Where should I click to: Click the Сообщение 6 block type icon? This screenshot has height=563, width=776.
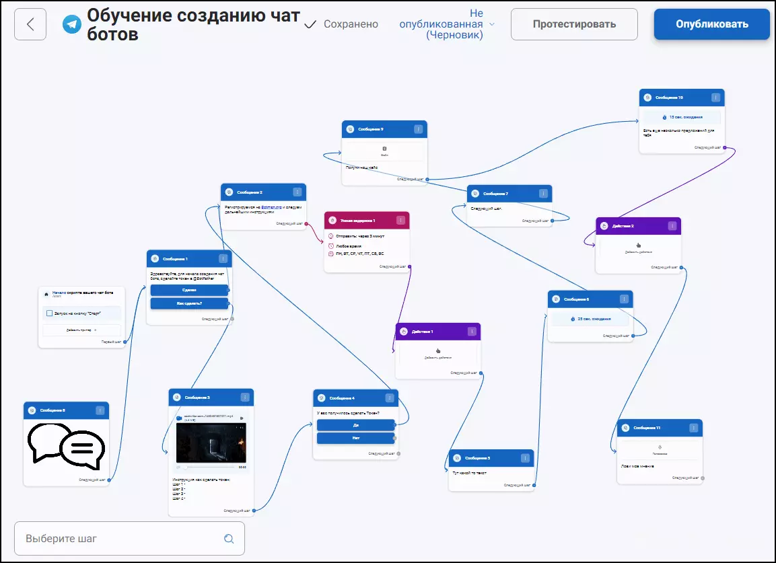[x=556, y=299]
